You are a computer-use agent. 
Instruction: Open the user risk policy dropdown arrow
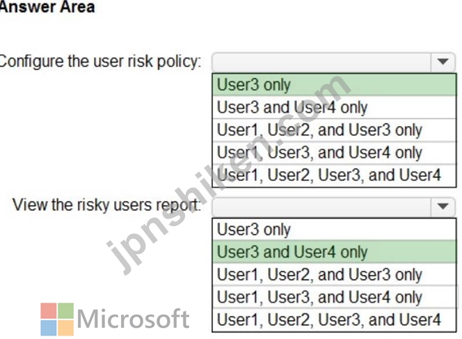tap(443, 62)
